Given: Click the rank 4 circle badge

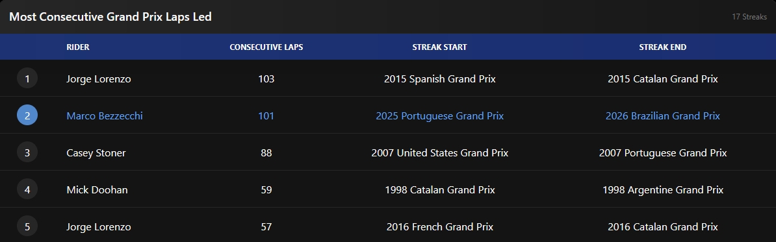Looking at the screenshot, I should tap(27, 189).
